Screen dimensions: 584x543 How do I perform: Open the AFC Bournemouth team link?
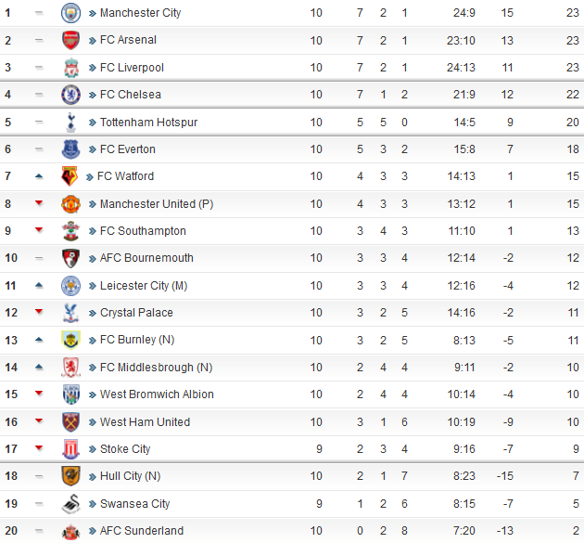coord(146,258)
